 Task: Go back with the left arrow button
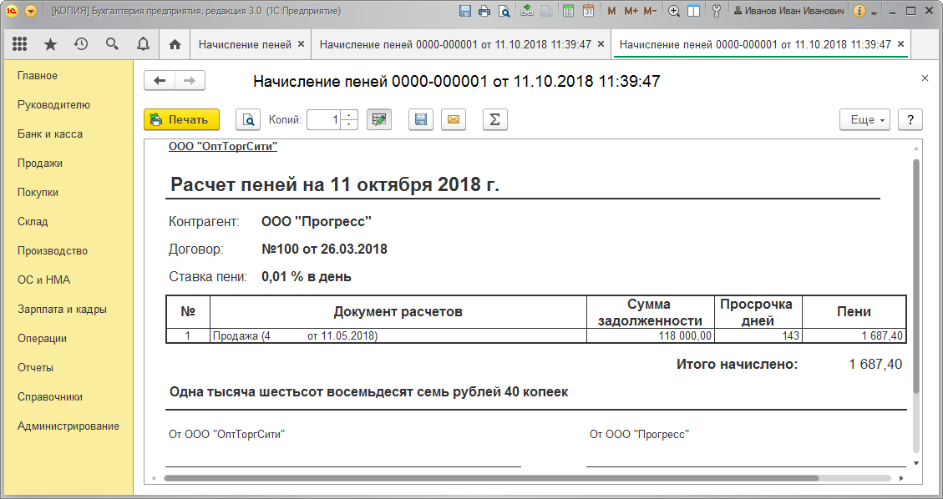[160, 80]
